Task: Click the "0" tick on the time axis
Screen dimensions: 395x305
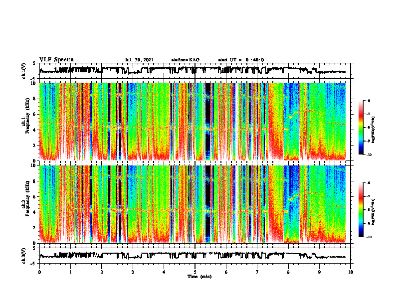Action: (x=39, y=272)
